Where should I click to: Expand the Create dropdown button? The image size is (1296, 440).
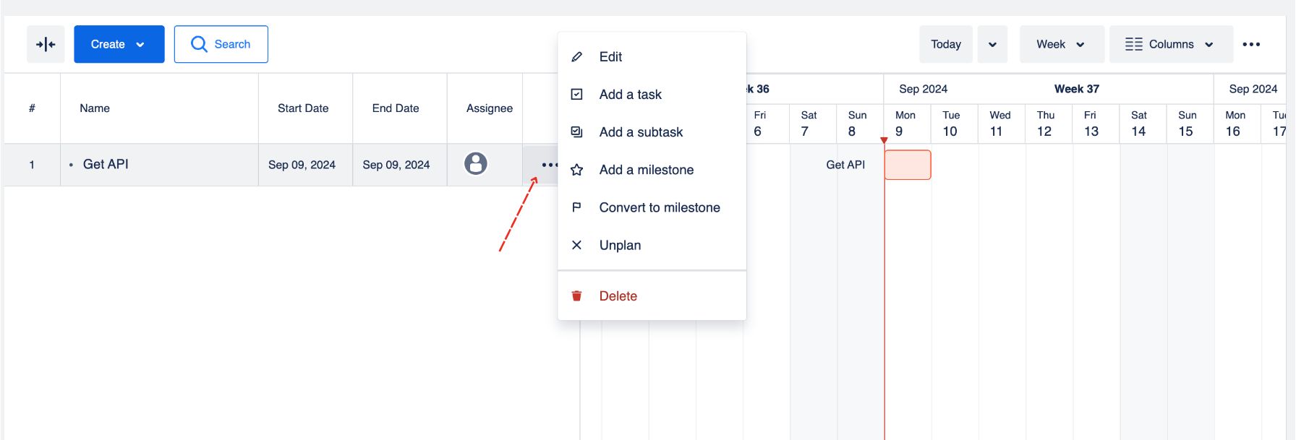[x=119, y=44]
